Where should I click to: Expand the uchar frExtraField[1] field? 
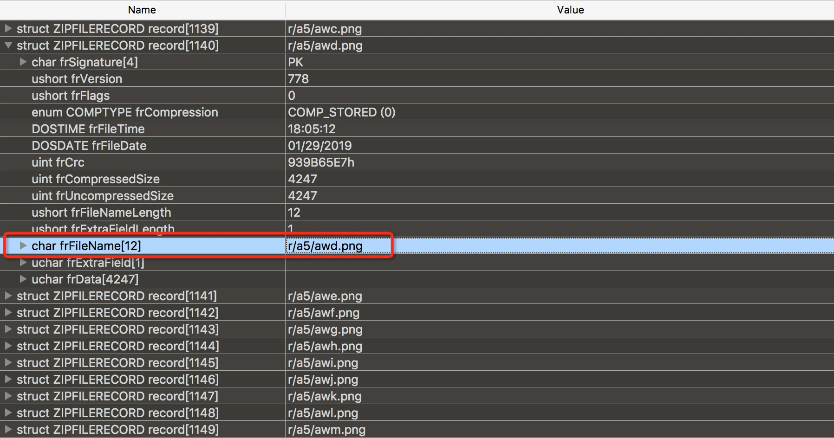23,262
